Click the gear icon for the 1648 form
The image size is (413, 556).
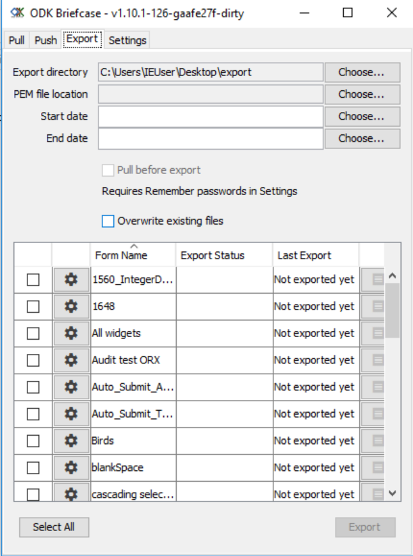point(71,306)
